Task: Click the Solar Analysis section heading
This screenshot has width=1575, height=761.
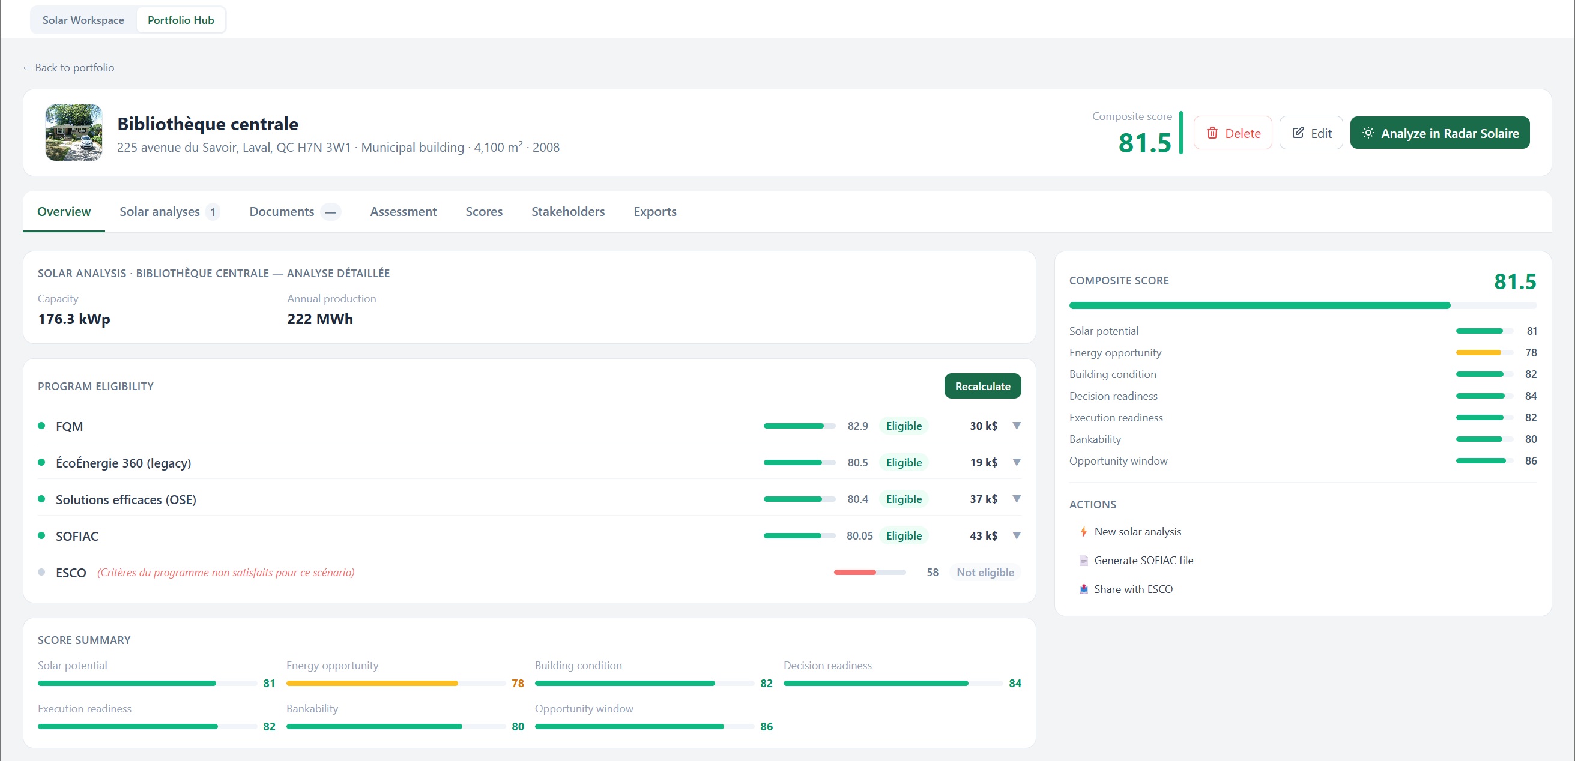Action: tap(213, 273)
